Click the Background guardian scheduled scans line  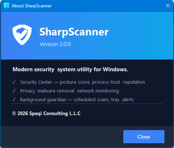point(77,100)
